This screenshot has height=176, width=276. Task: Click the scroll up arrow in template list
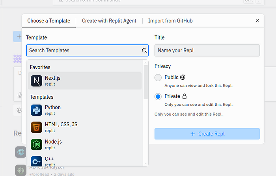click(x=145, y=63)
